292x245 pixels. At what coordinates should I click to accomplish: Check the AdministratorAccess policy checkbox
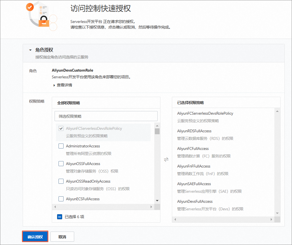(61, 146)
